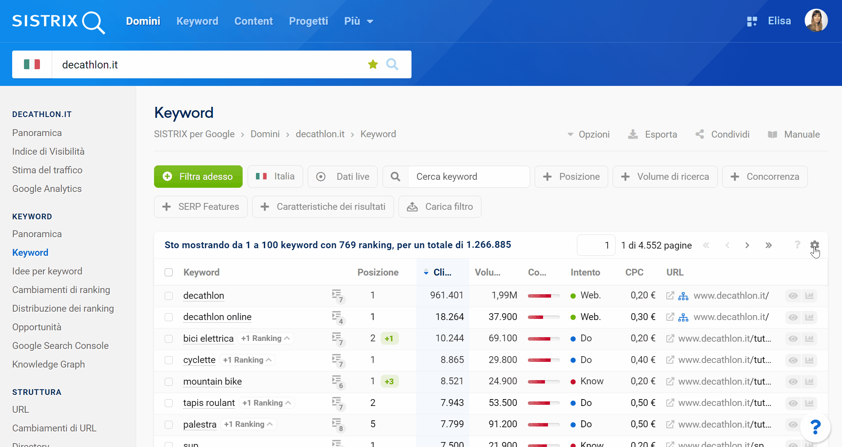Open SERP view icon for decathlon row
The image size is (842, 447).
click(338, 296)
